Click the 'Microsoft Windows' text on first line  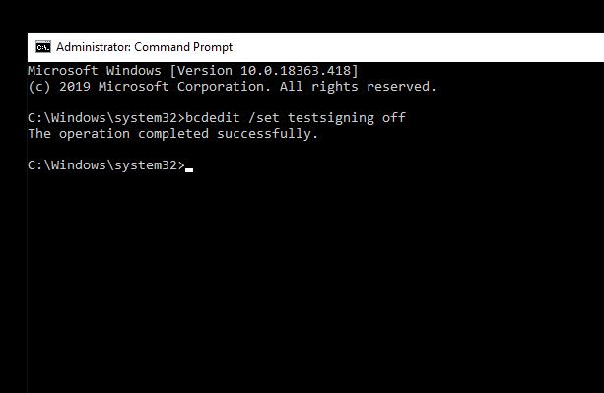click(x=95, y=71)
